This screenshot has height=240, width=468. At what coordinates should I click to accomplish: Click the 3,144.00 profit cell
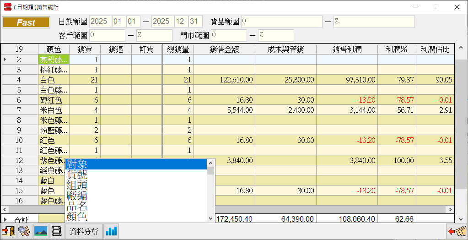(347, 110)
